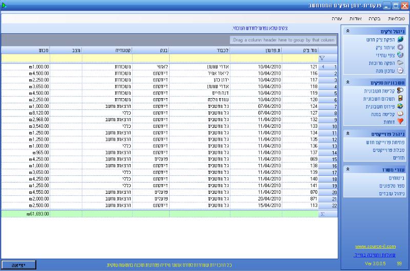Click the icon next to הפקה מרובות
410x271 pixels.
point(400,63)
